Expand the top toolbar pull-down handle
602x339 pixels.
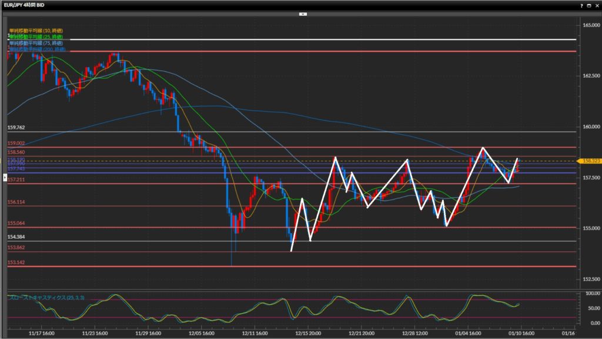pyautogui.click(x=302, y=13)
